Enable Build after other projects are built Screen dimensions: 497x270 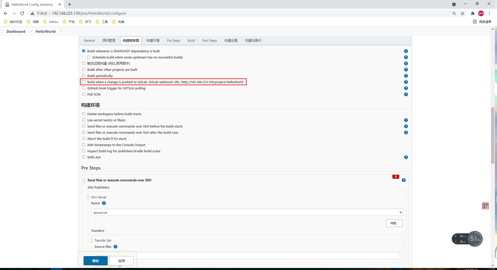point(84,70)
